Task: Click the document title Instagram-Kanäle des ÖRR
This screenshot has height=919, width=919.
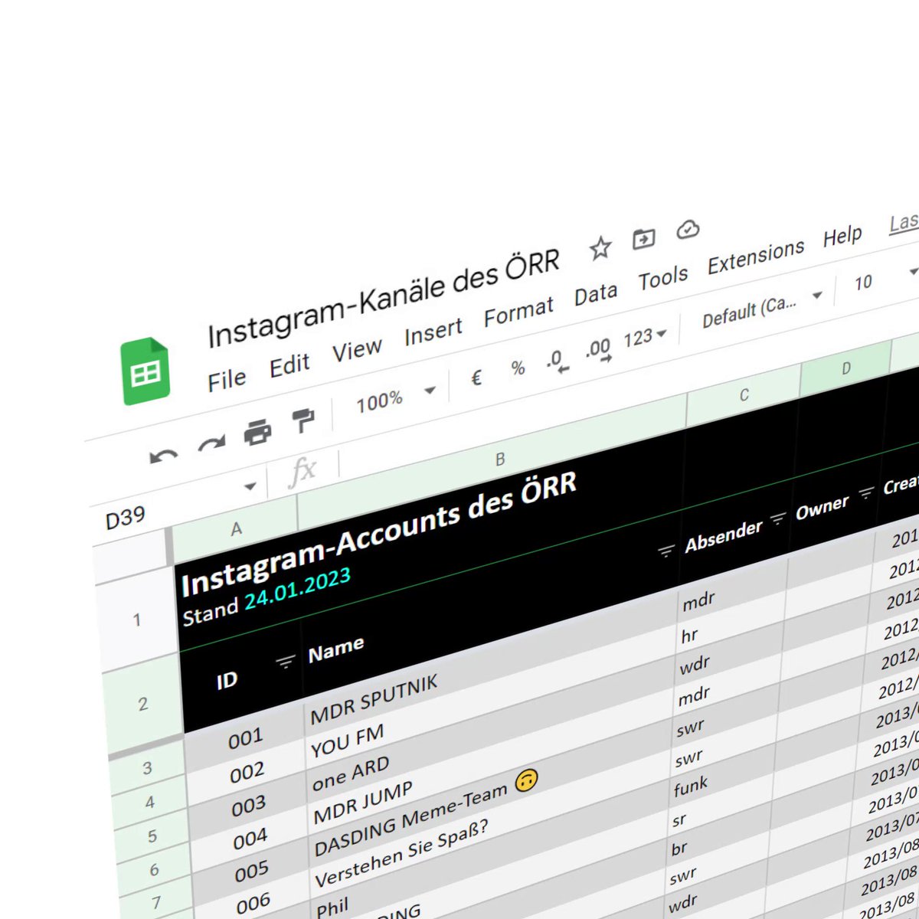Action: pos(384,297)
